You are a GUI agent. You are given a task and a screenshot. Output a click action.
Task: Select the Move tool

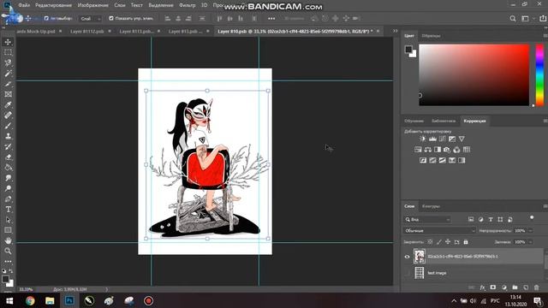click(x=8, y=42)
